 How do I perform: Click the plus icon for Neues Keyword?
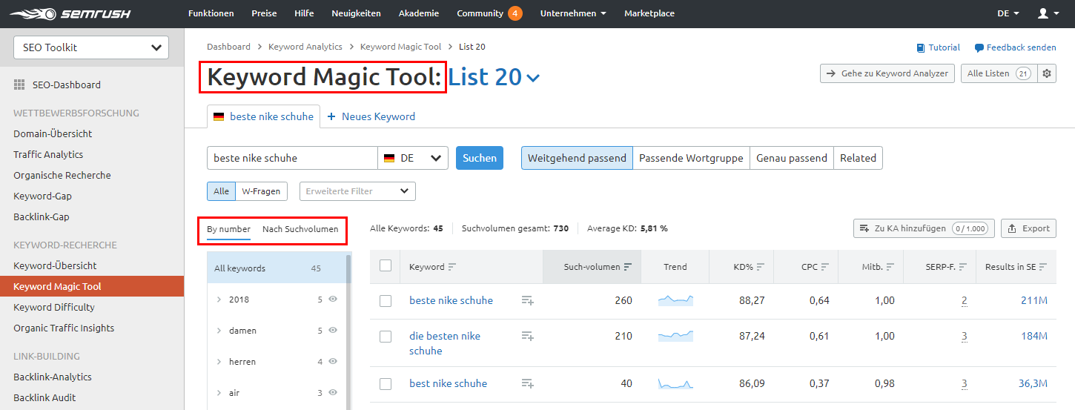[x=331, y=116]
